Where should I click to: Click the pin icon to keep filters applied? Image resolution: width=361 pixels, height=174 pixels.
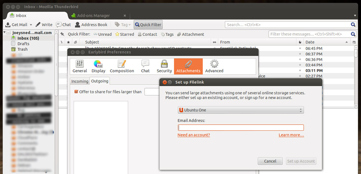point(62,34)
